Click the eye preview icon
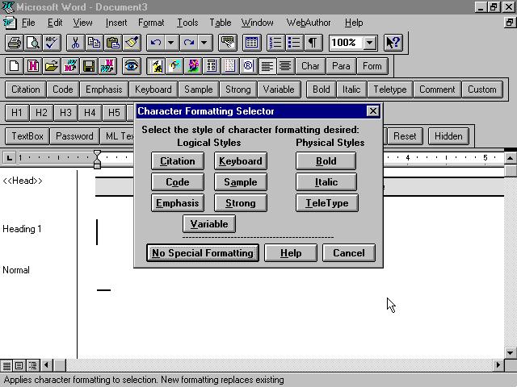 [x=131, y=66]
